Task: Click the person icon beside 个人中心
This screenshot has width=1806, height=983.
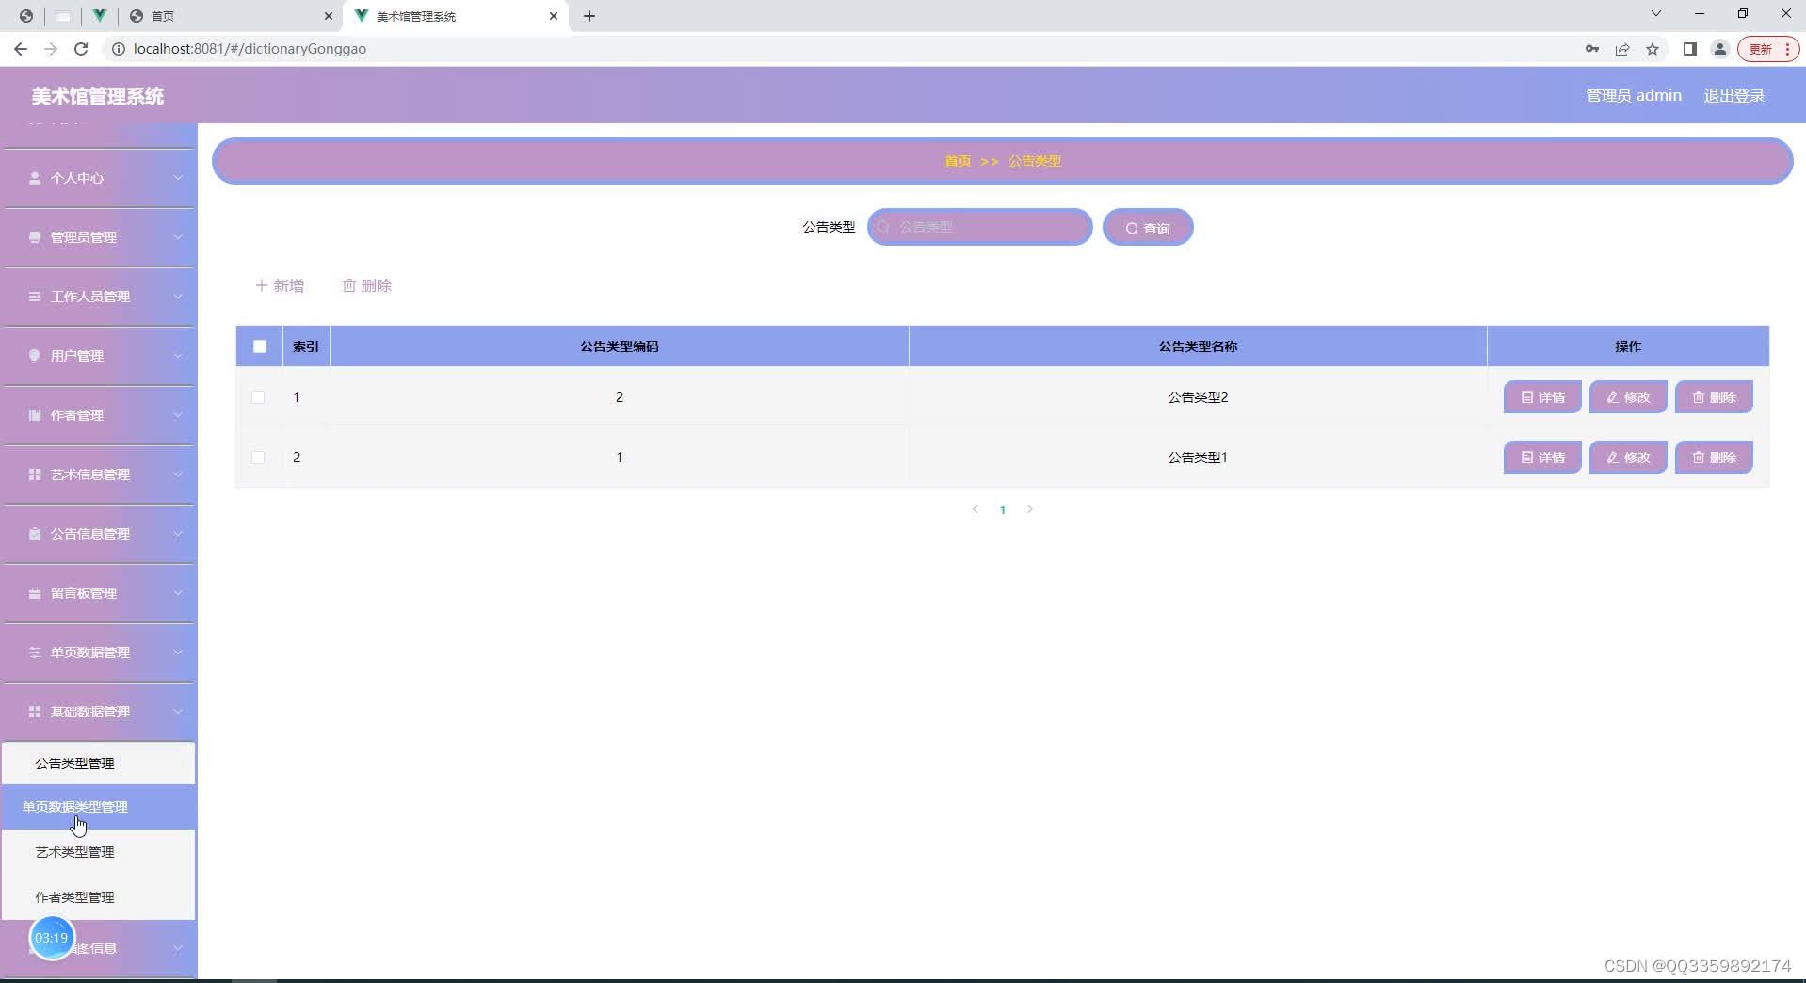Action: point(35,178)
